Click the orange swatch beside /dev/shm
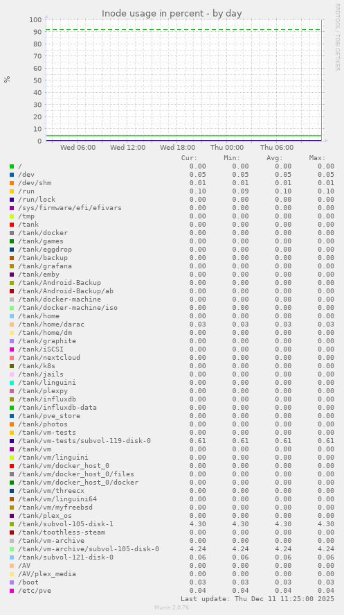This screenshot has width=344, height=615. pyautogui.click(x=12, y=183)
